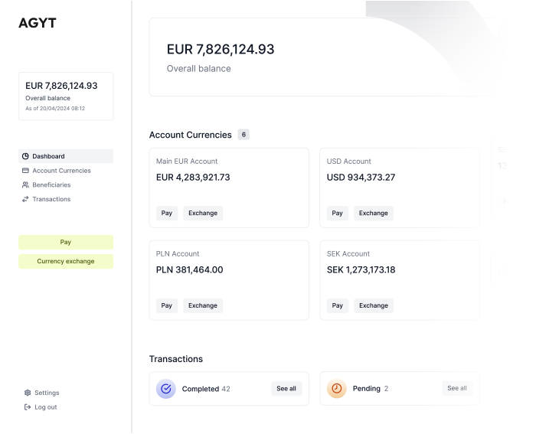Click the Account Currencies card icon
The width and height of the screenshot is (536, 434).
point(25,171)
